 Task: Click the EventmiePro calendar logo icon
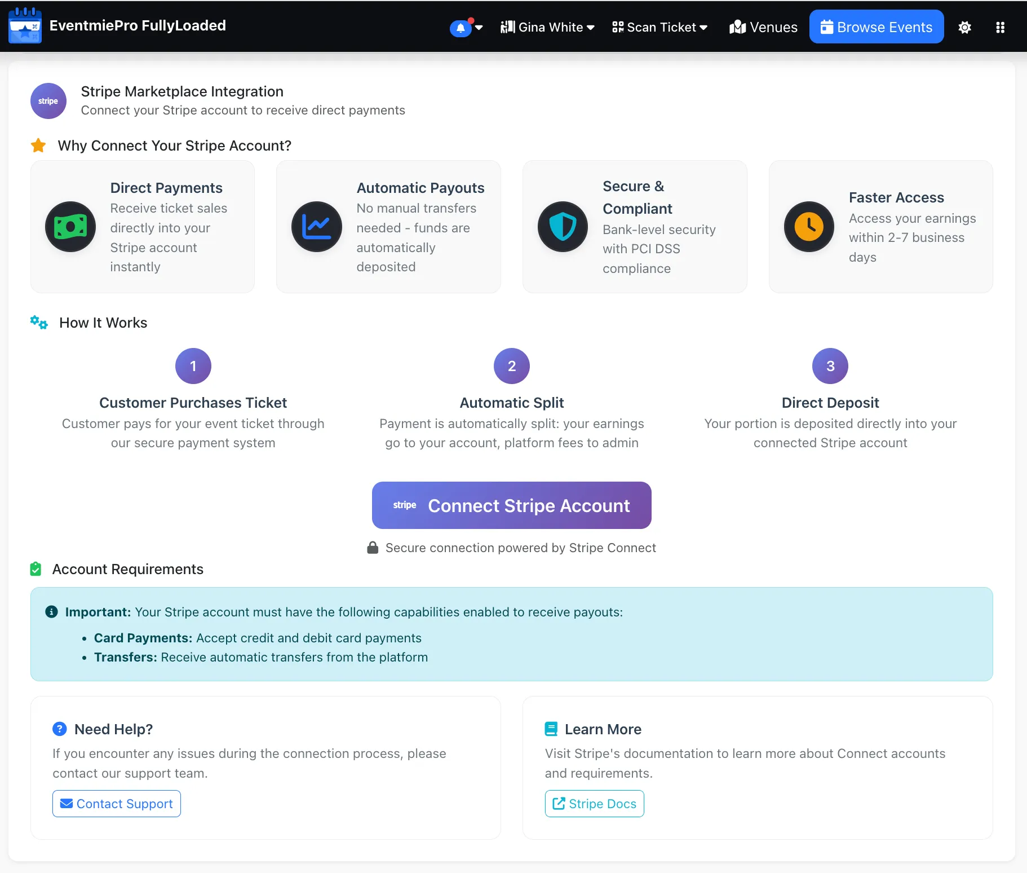click(25, 25)
